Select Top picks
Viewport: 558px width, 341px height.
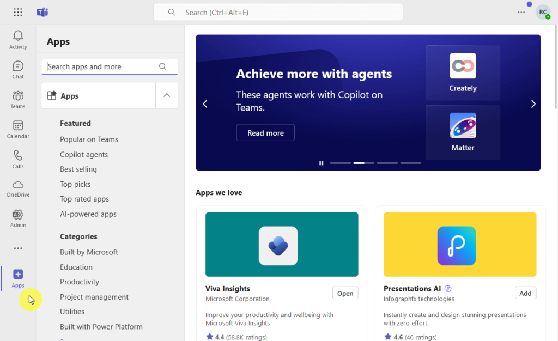point(75,184)
